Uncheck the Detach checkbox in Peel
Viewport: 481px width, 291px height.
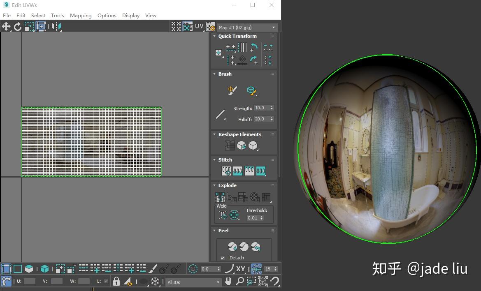pos(223,258)
